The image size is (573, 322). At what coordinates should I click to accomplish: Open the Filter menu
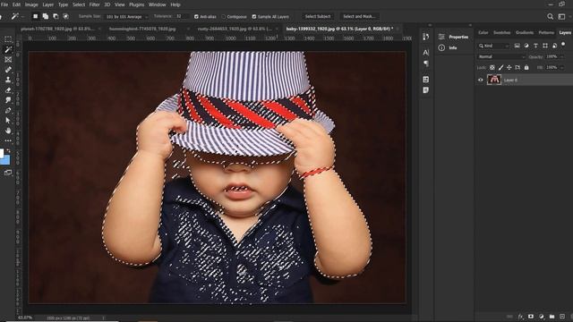click(95, 4)
